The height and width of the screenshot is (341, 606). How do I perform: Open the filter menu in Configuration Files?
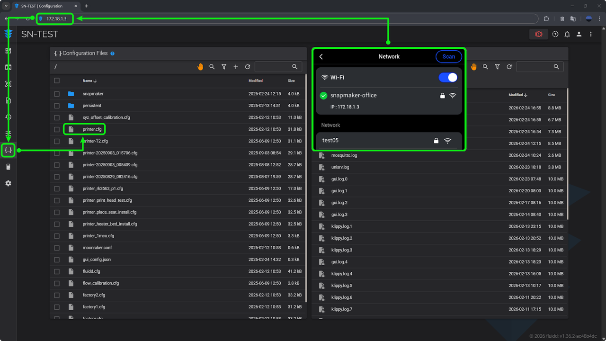click(224, 67)
